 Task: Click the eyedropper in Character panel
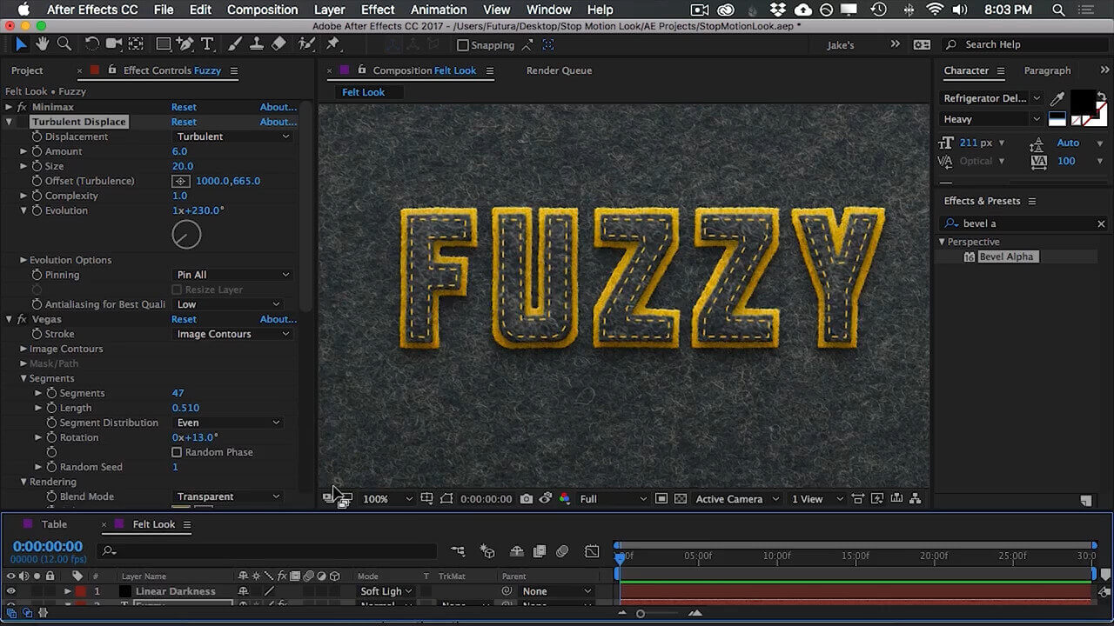[1057, 98]
